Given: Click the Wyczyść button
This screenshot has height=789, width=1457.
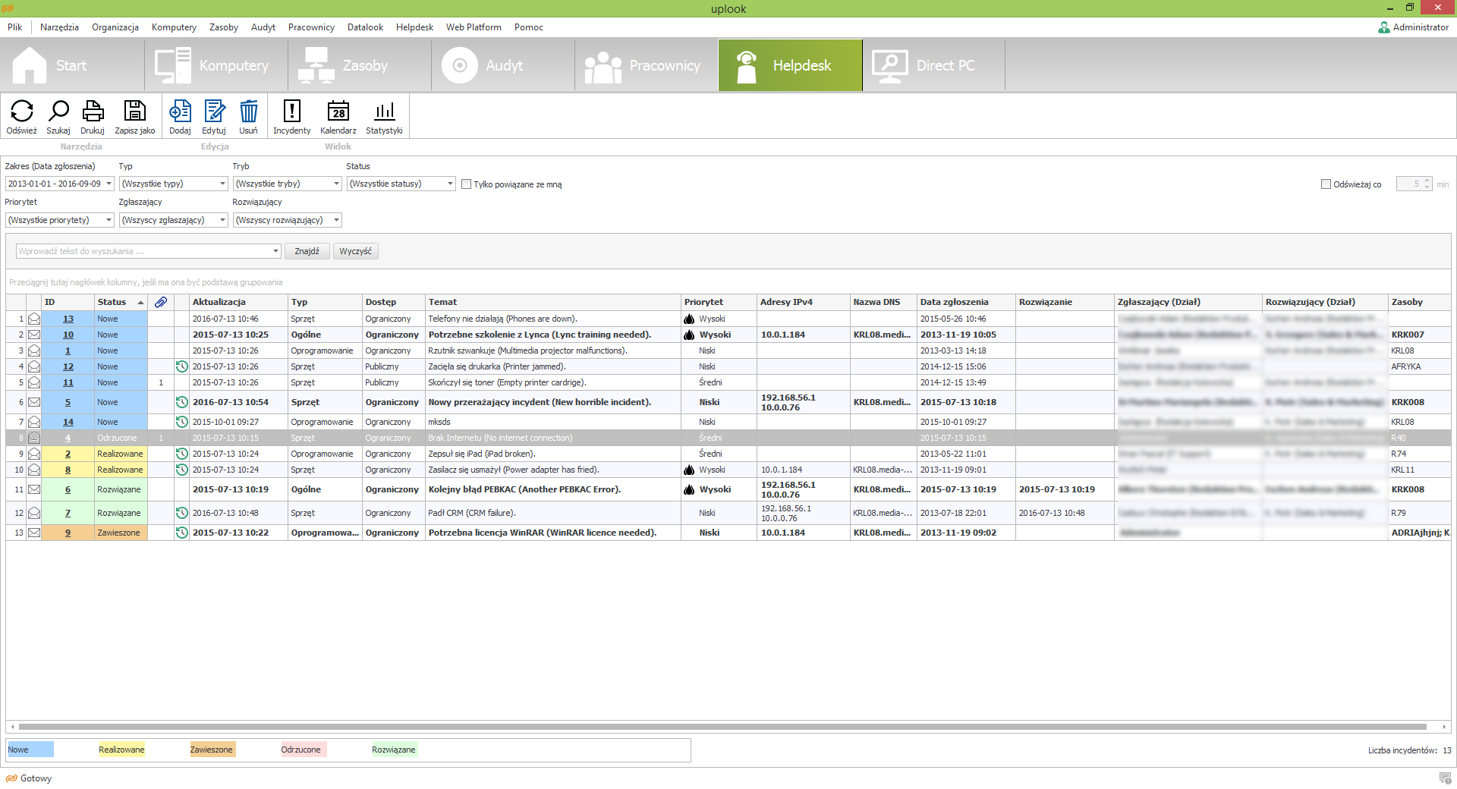Looking at the screenshot, I should tap(355, 251).
